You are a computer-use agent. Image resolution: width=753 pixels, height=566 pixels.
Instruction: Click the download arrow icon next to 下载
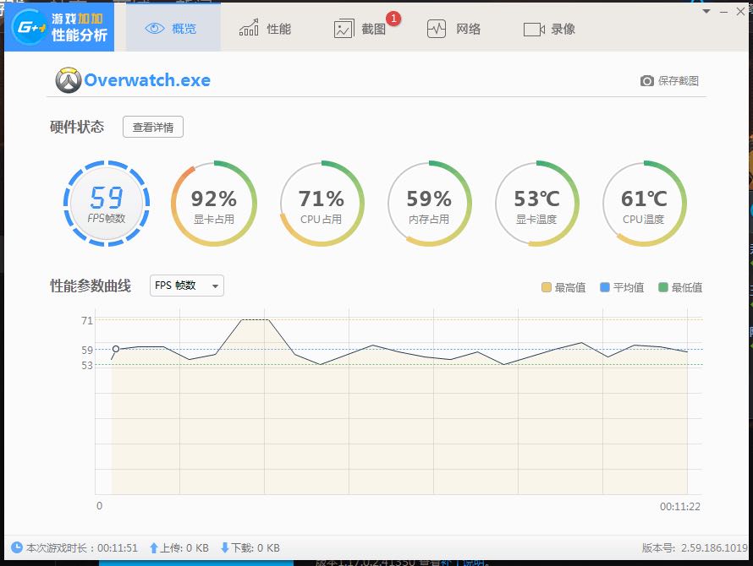click(224, 547)
